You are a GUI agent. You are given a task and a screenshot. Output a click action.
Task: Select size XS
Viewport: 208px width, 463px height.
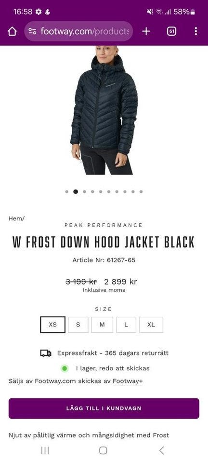53,325
